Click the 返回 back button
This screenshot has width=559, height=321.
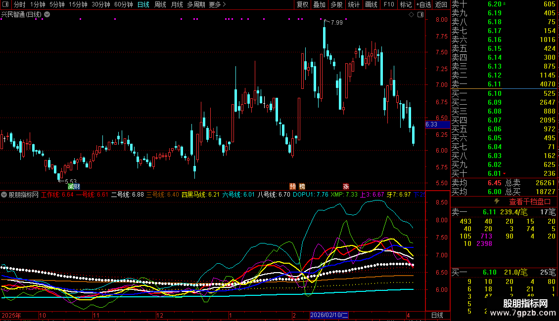(x=441, y=4)
